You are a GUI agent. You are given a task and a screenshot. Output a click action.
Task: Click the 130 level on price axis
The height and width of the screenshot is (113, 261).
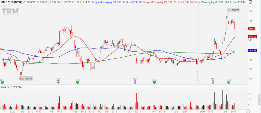[x=251, y=69]
